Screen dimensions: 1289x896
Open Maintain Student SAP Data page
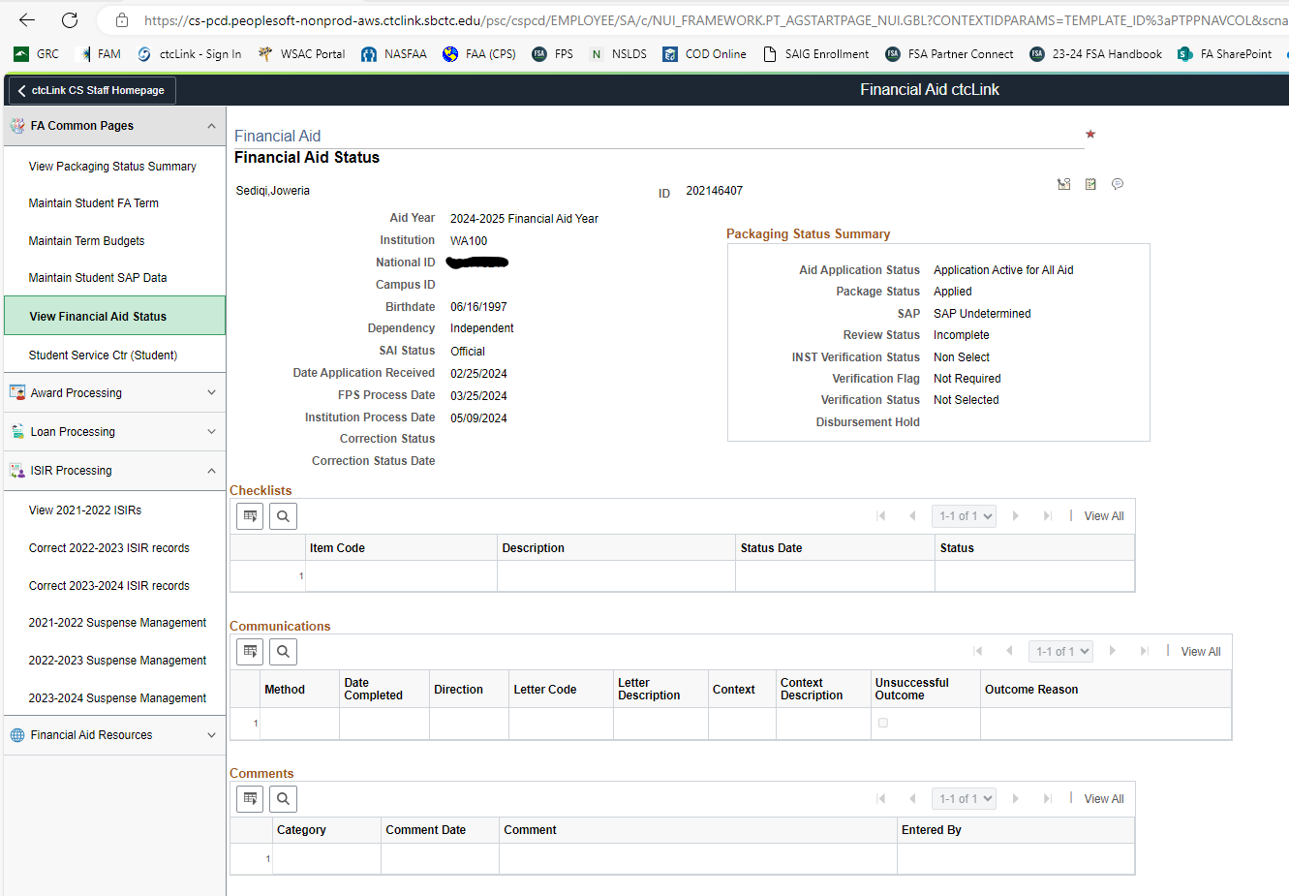[98, 278]
